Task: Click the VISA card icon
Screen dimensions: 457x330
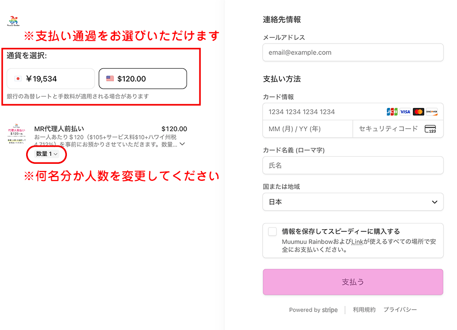Action: [x=405, y=112]
